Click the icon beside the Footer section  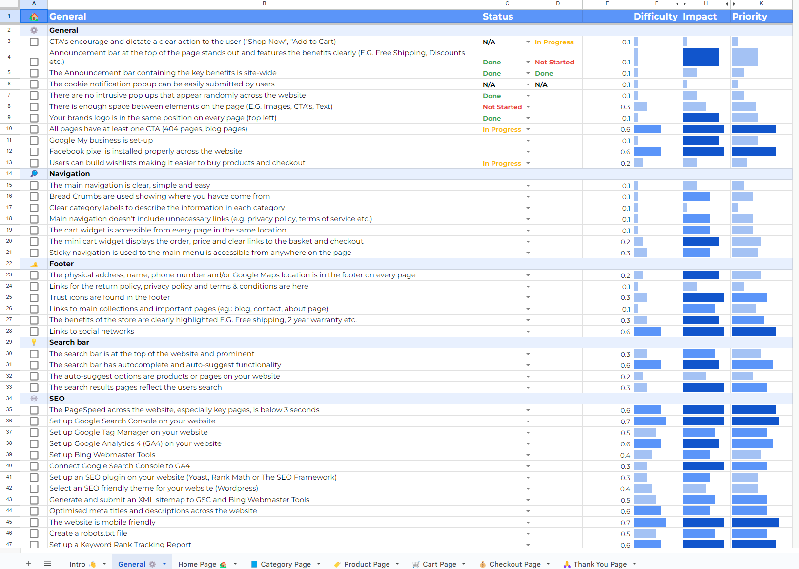click(x=34, y=264)
